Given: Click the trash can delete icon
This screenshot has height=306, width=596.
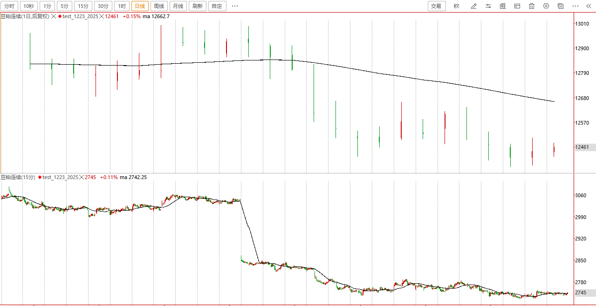Looking at the screenshot, I should [532, 6].
